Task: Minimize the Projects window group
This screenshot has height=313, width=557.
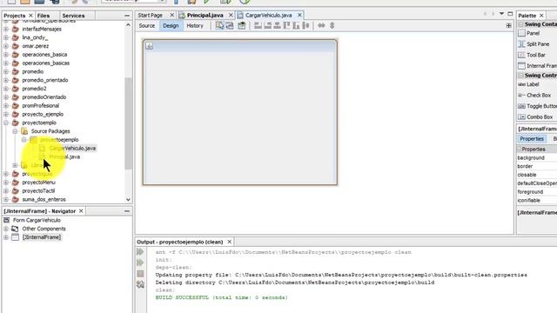Action: tap(127, 16)
